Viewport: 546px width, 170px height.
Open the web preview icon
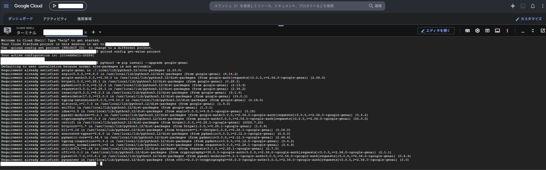487,31
